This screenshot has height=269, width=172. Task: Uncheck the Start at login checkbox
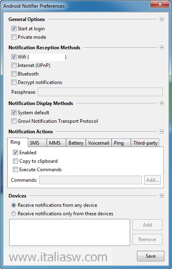click(x=14, y=29)
